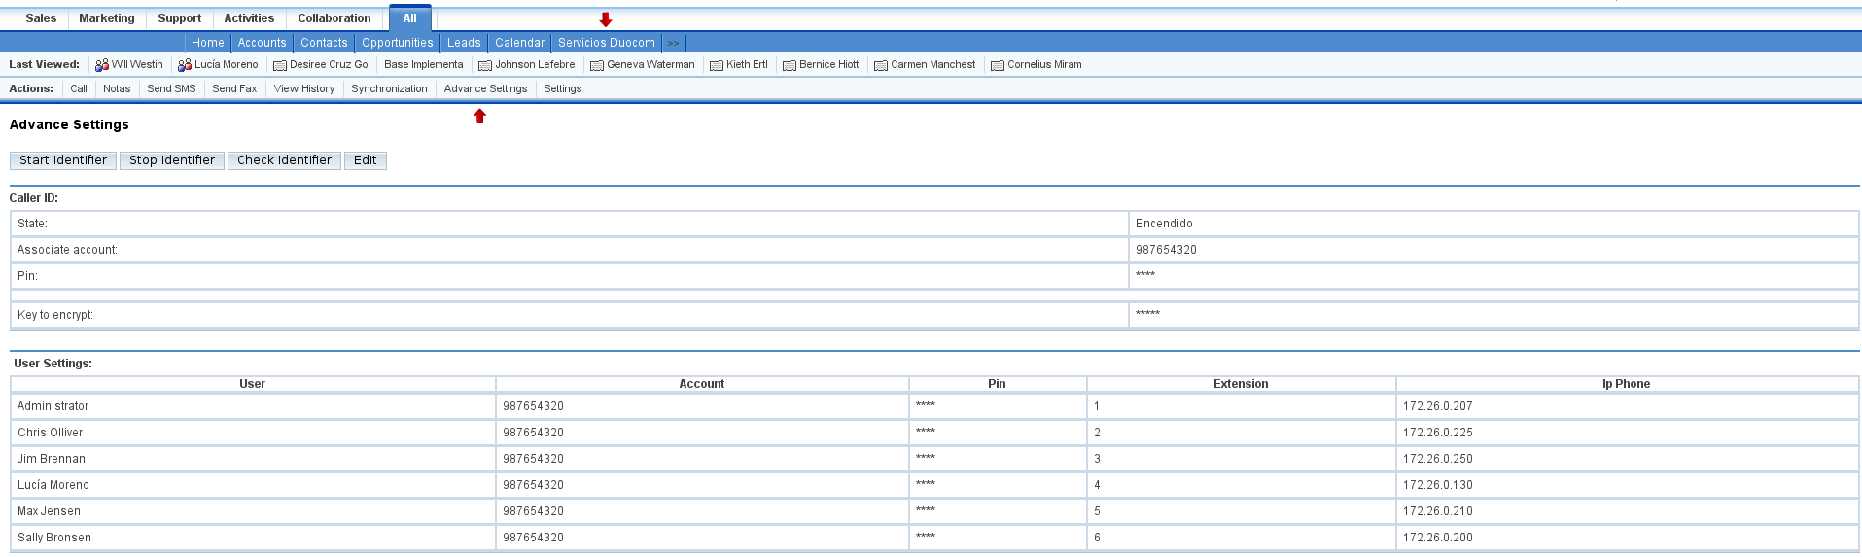
Task: Go to the Opportunities module
Action: tap(397, 43)
